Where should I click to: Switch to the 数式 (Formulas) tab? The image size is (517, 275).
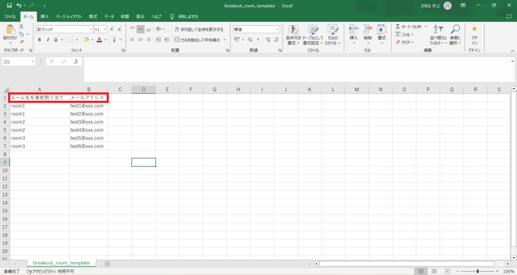click(93, 17)
